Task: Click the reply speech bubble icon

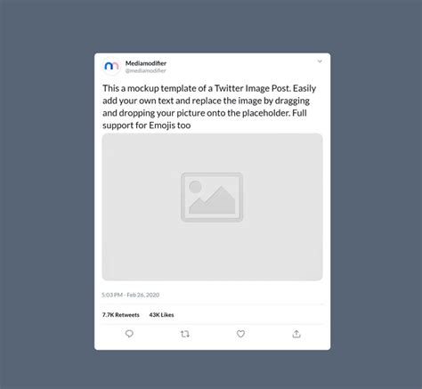Action: click(x=129, y=334)
